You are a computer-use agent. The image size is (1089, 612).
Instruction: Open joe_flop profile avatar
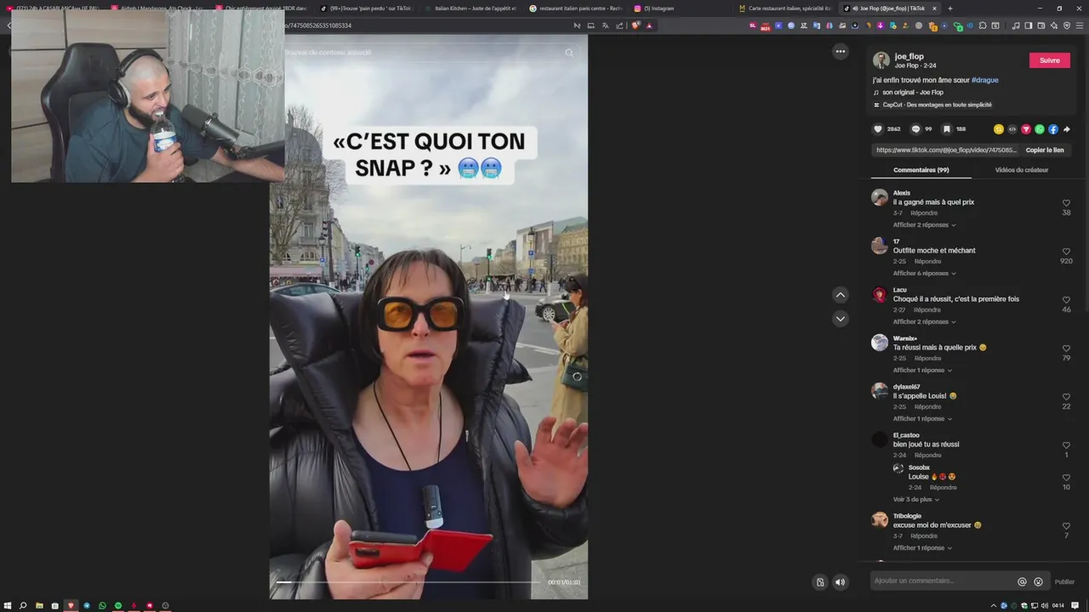(x=881, y=60)
